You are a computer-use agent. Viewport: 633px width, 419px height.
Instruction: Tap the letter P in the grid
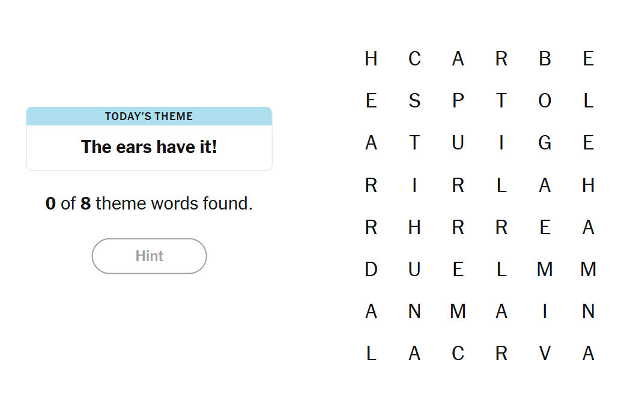(x=458, y=101)
